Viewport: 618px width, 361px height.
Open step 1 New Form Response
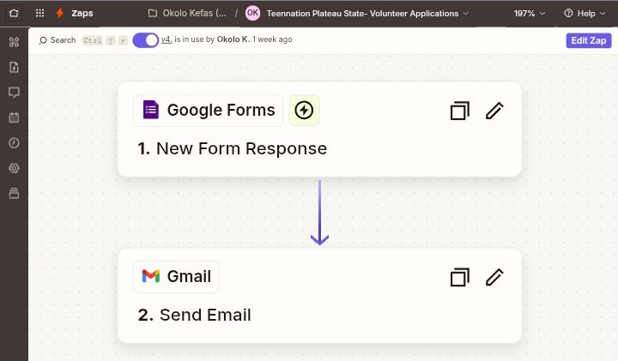(x=232, y=149)
